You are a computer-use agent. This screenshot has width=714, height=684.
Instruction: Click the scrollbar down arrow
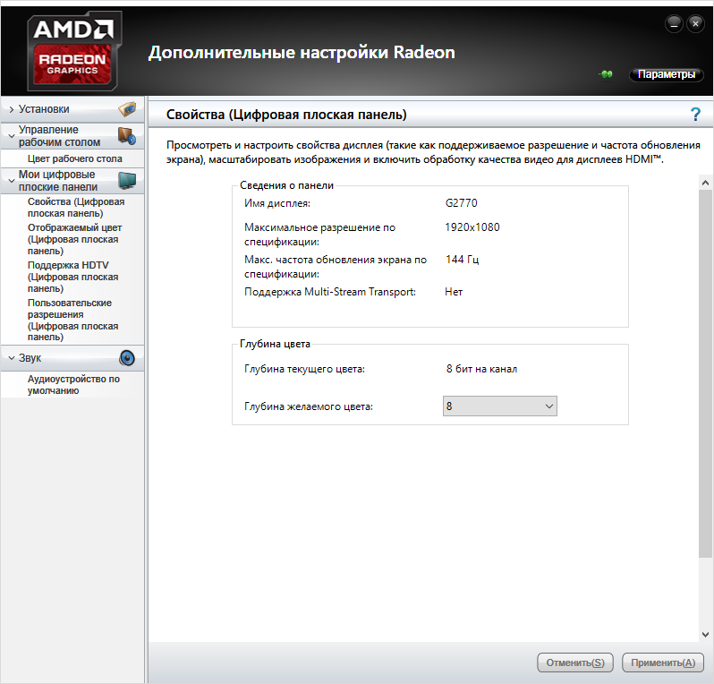coord(706,634)
